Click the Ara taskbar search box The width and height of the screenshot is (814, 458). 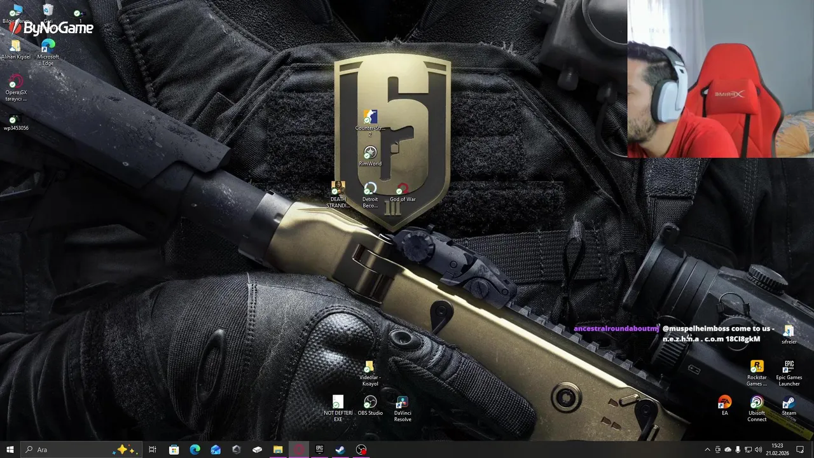(x=81, y=450)
